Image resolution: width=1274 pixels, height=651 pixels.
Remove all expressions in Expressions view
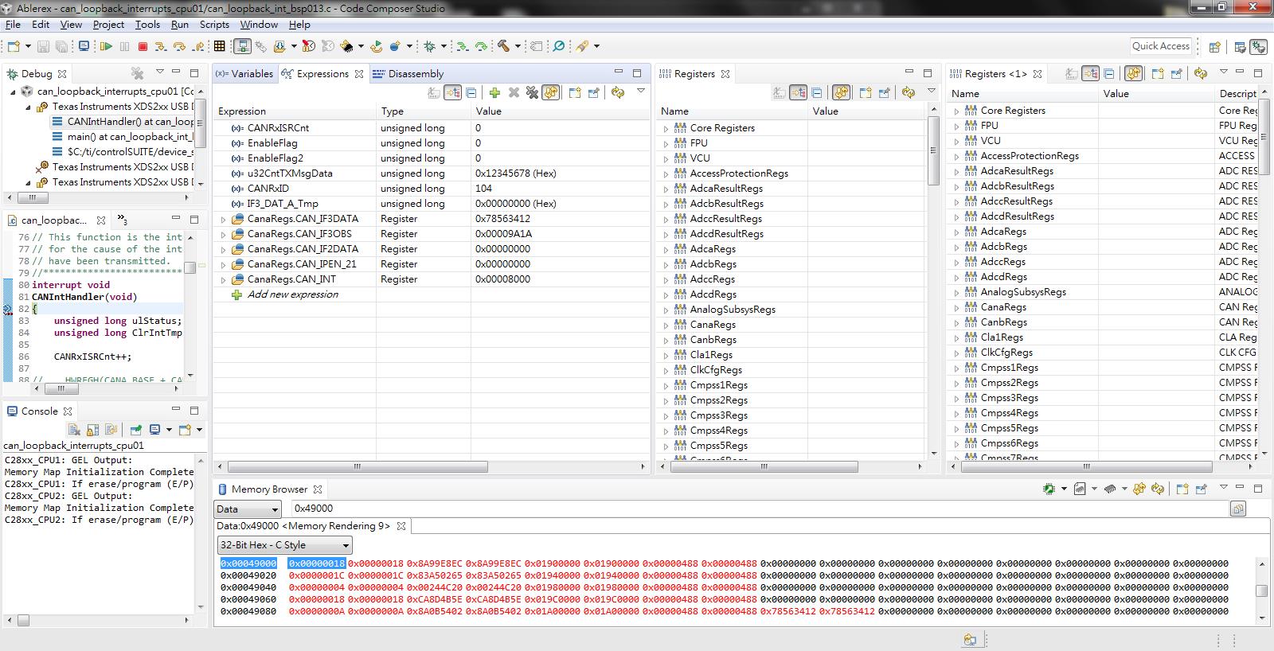tap(532, 93)
